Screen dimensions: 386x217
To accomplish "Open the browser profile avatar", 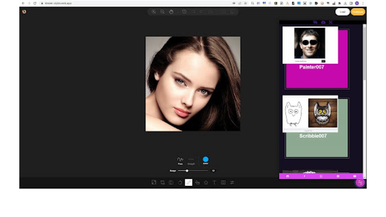I will (x=357, y=3).
